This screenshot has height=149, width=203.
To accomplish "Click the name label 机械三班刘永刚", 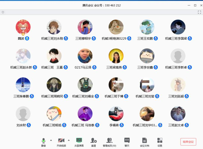I will tap(52, 39).
